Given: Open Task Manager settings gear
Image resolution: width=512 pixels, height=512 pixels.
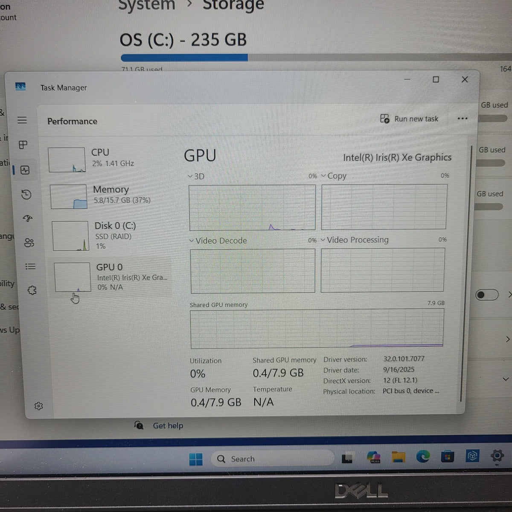Looking at the screenshot, I should click(x=39, y=406).
